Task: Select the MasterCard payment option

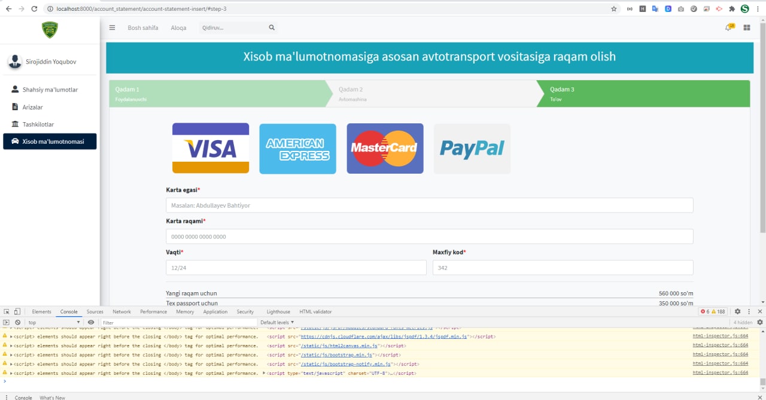Action: (x=385, y=149)
